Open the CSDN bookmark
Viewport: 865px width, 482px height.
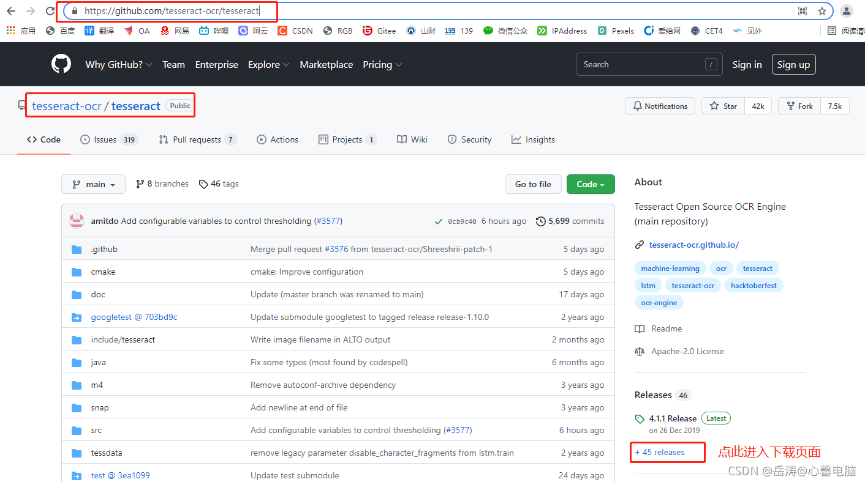click(x=295, y=31)
